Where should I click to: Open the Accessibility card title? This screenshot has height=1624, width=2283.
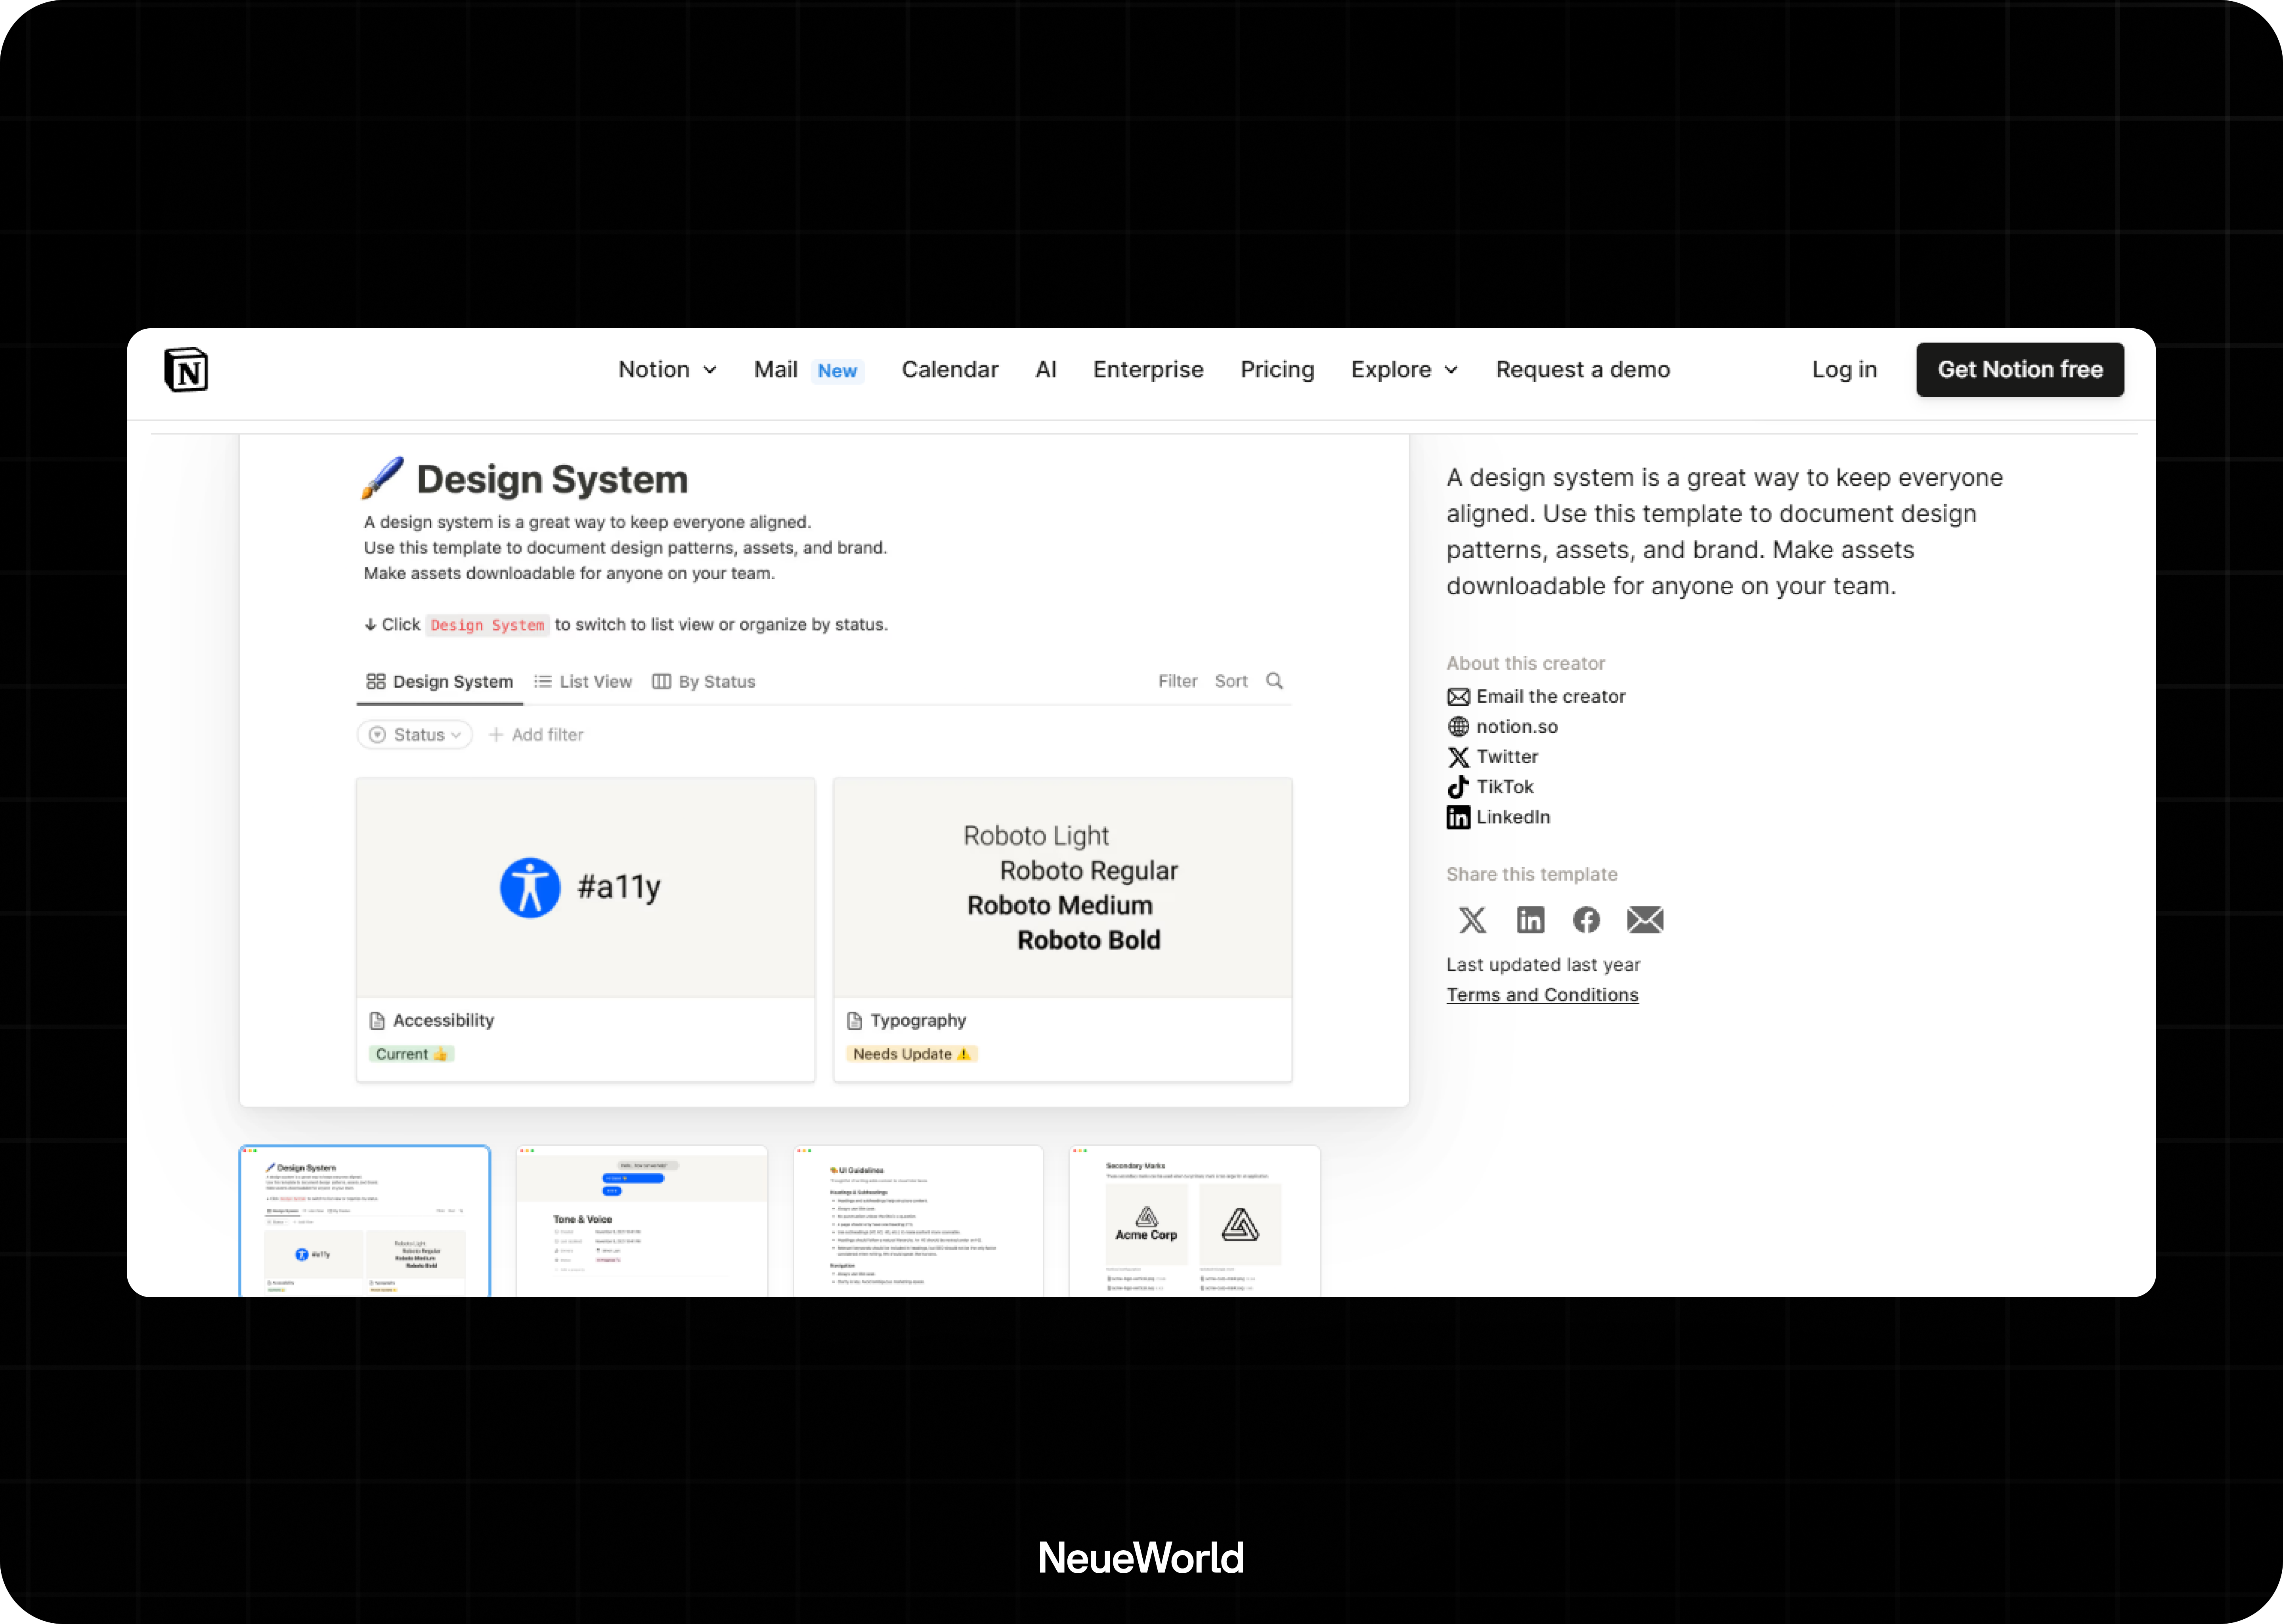pyautogui.click(x=444, y=1021)
